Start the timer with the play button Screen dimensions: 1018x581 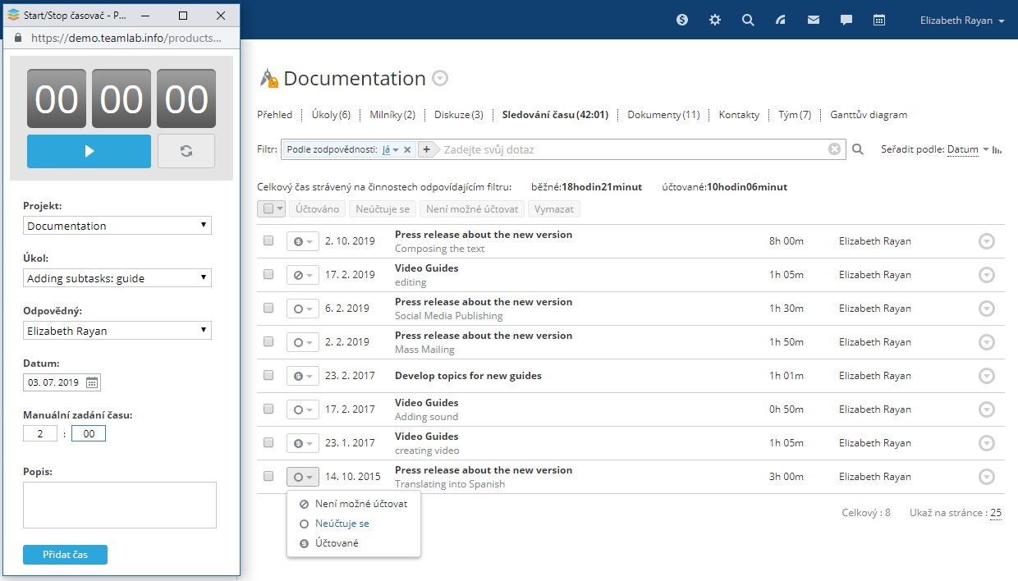(x=89, y=151)
